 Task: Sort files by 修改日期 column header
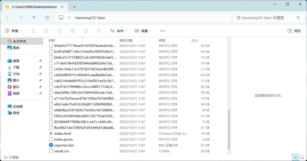coord(126,40)
